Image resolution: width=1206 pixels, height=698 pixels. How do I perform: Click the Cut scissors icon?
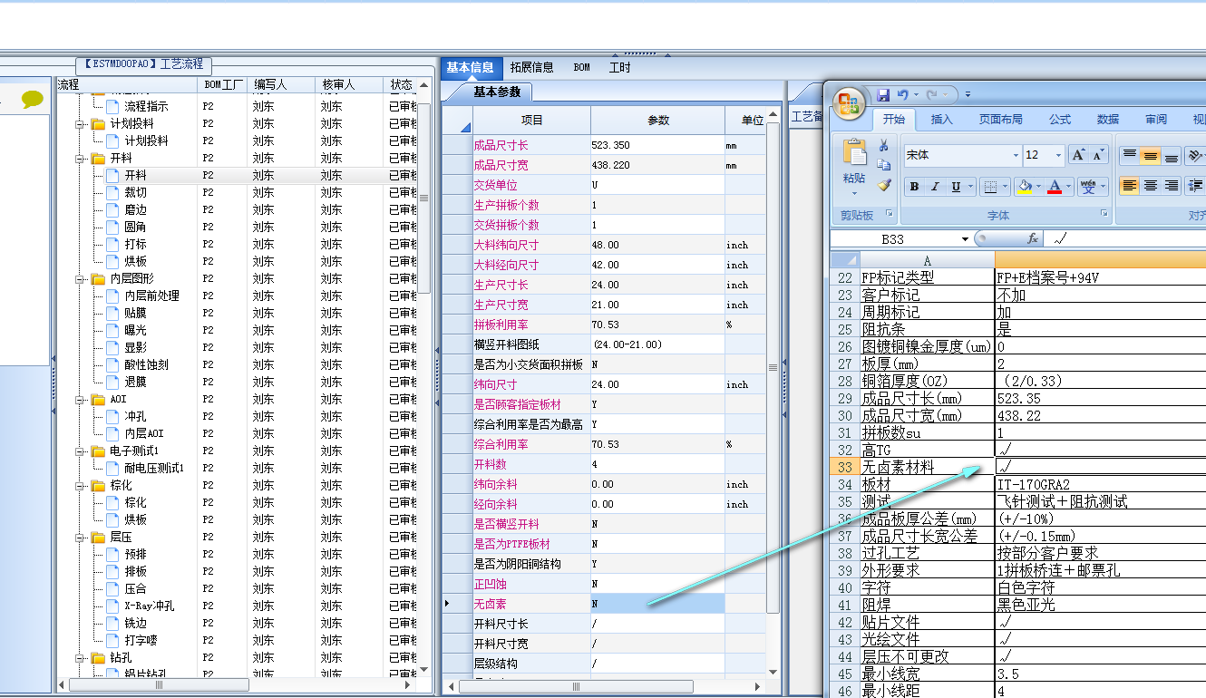pos(884,146)
